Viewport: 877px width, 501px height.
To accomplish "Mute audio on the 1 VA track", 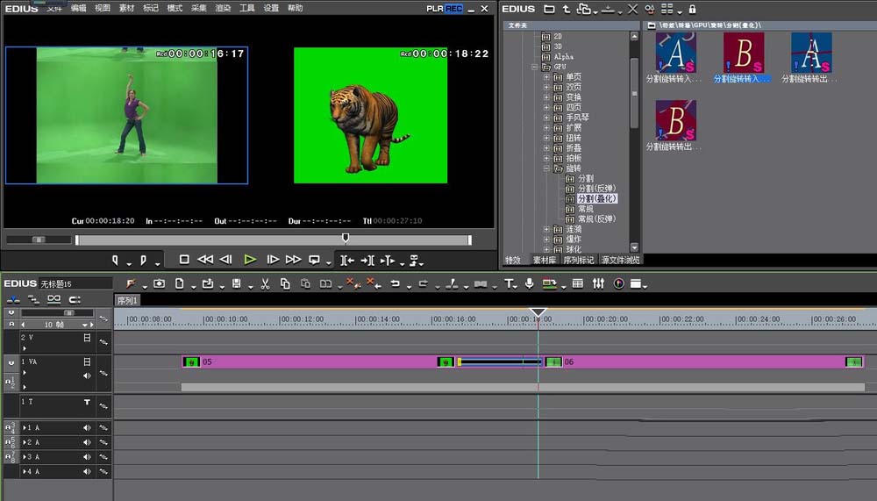I will (x=87, y=376).
